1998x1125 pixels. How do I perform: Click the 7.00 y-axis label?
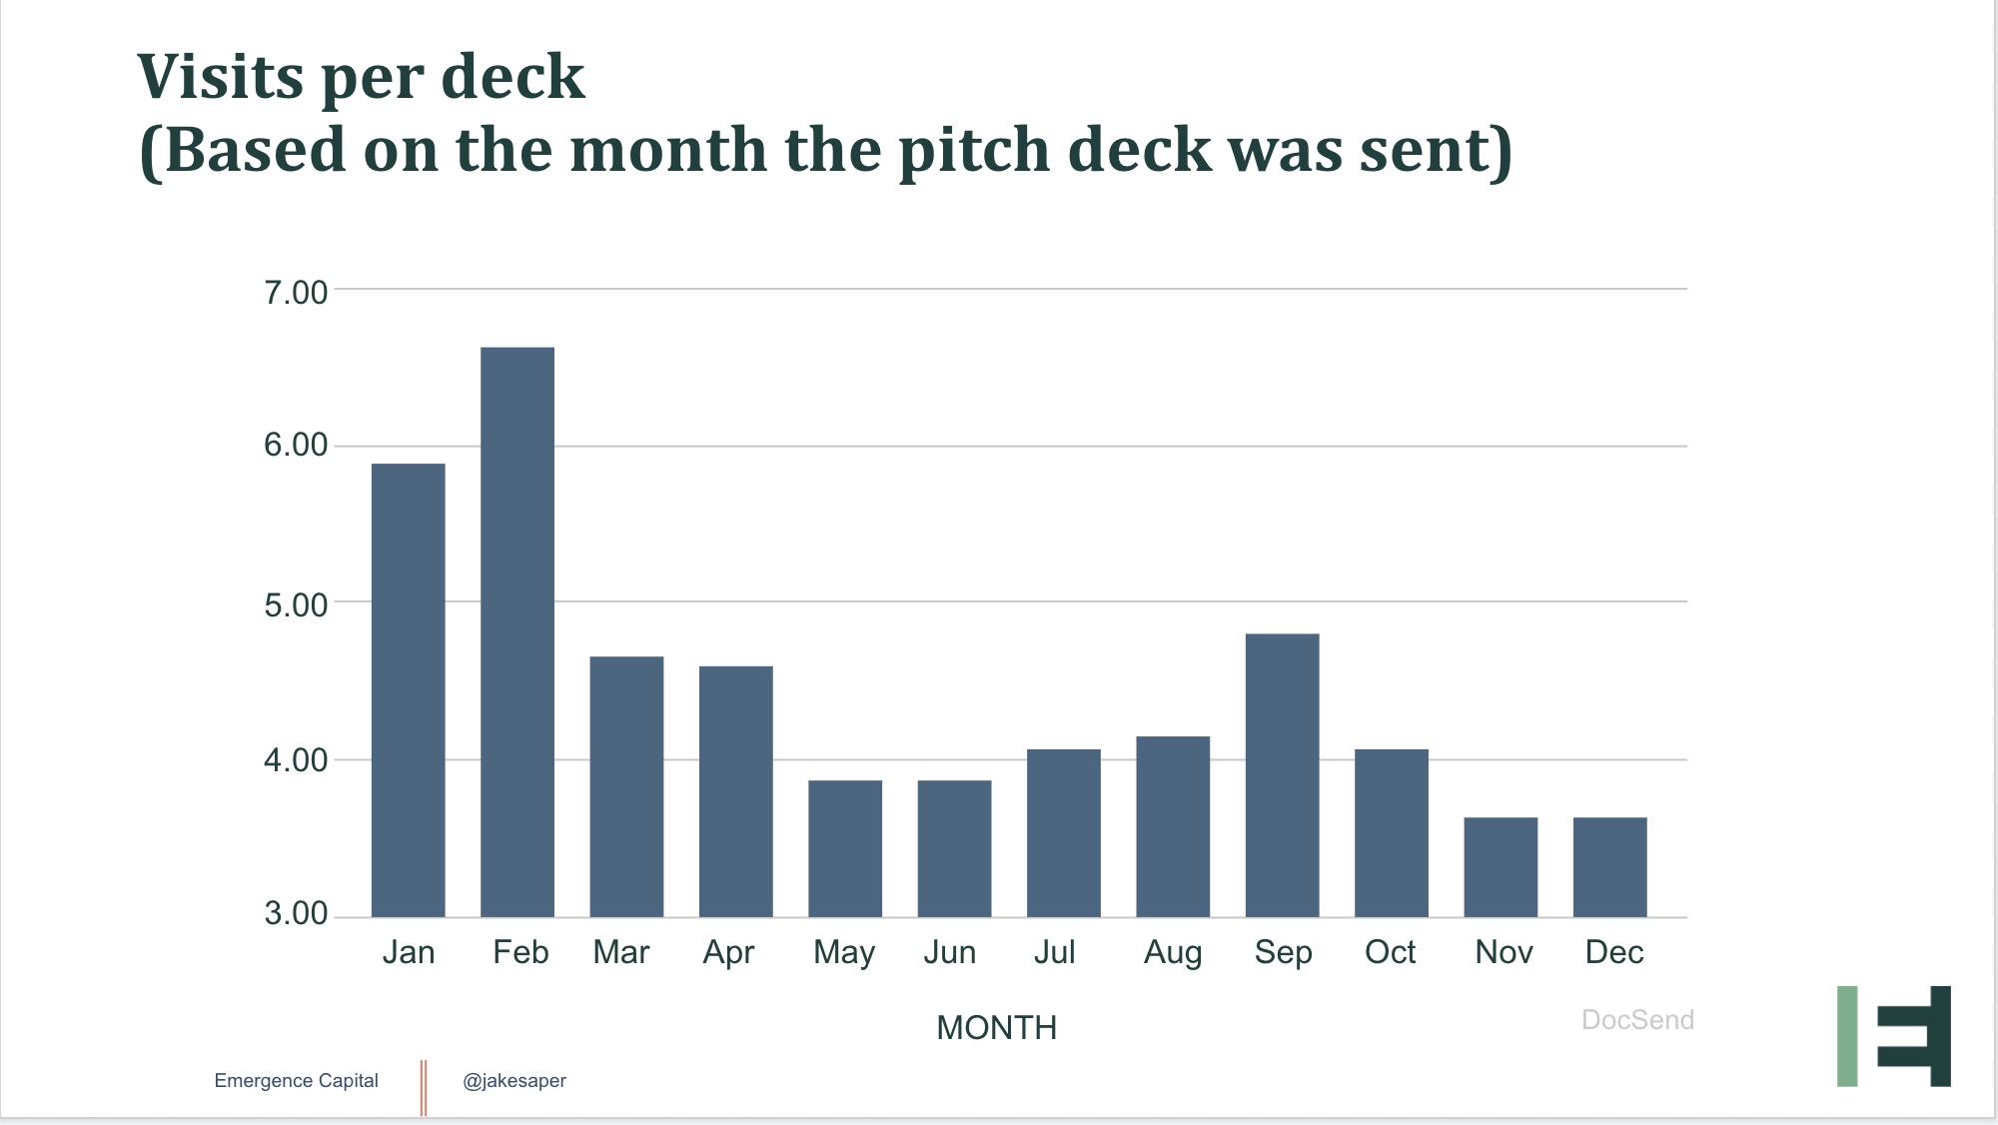point(296,293)
